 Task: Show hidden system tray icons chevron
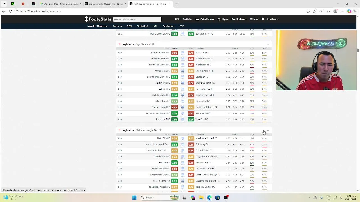point(309,198)
